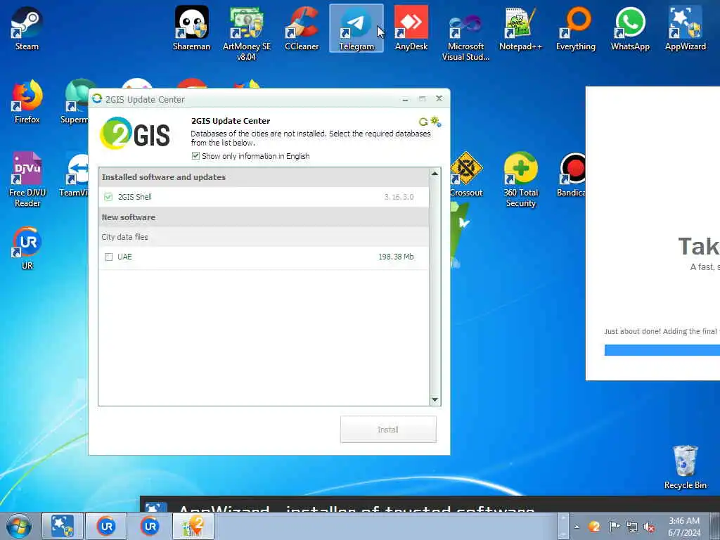This screenshot has width=720, height=540.
Task: Check the UAE city data checkbox
Action: tap(108, 257)
